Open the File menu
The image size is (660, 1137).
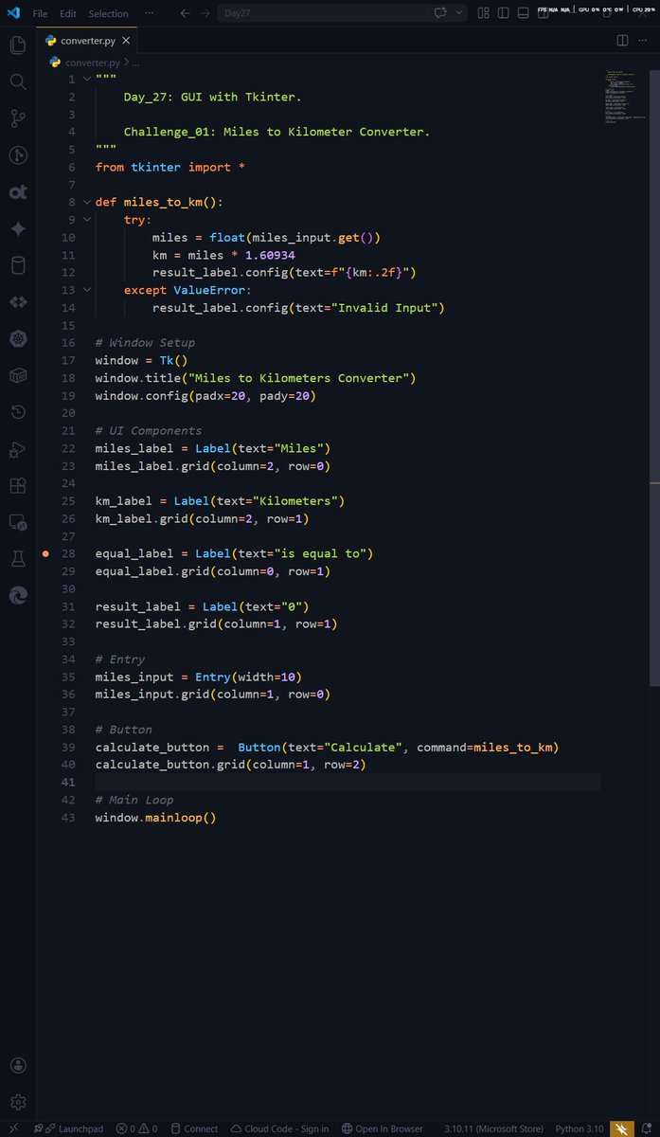[41, 13]
